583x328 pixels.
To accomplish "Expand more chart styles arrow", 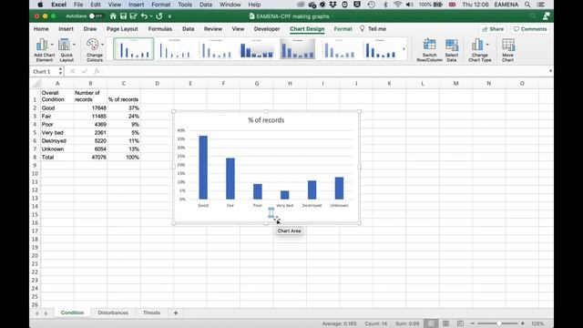I will 404,48.
